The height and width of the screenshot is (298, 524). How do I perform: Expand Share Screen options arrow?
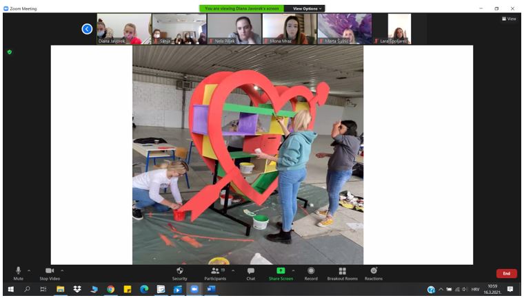[294, 270]
